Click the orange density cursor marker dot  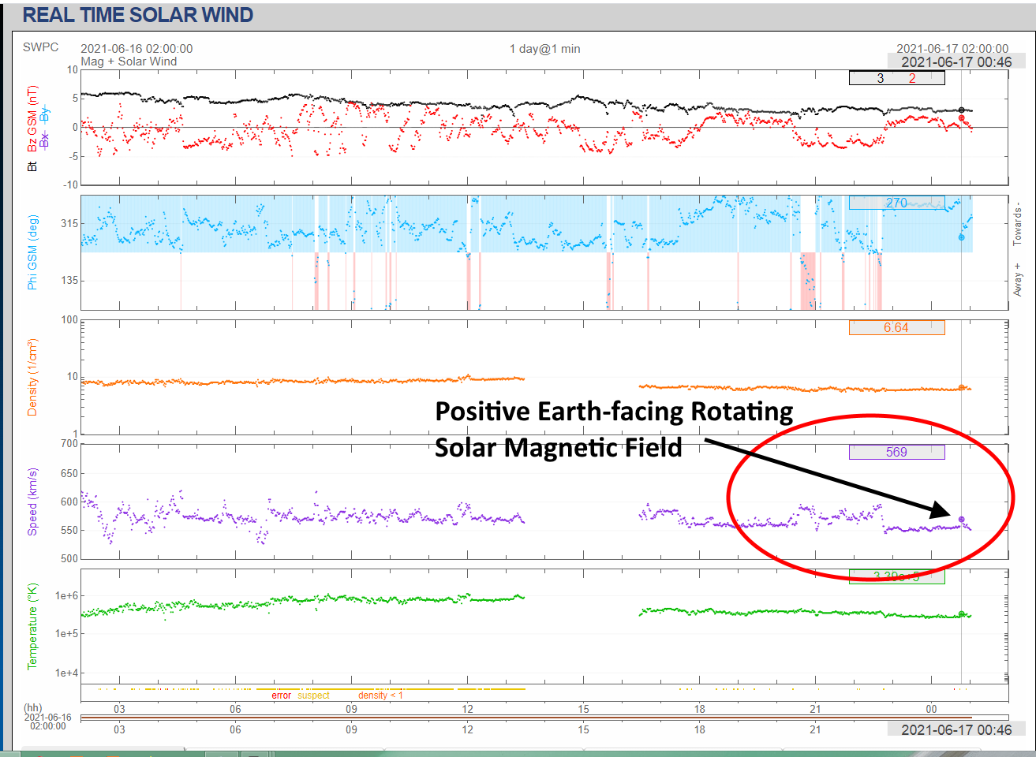point(961,387)
